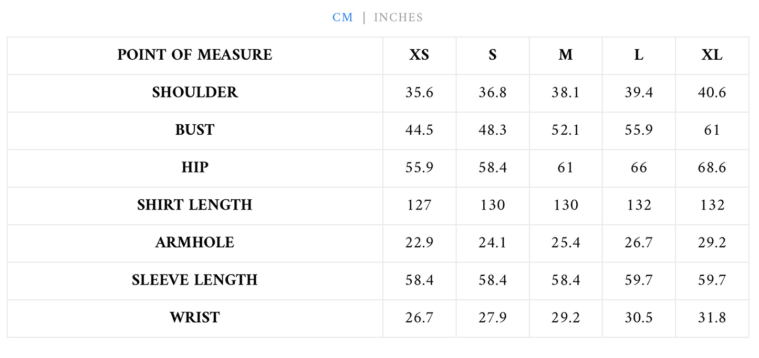Click the SHOULDER row label
The image size is (759, 358).
[x=195, y=93]
